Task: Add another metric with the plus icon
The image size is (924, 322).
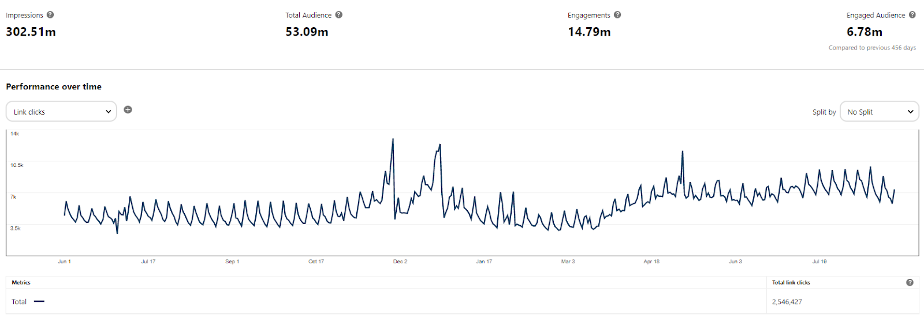Action: point(128,109)
